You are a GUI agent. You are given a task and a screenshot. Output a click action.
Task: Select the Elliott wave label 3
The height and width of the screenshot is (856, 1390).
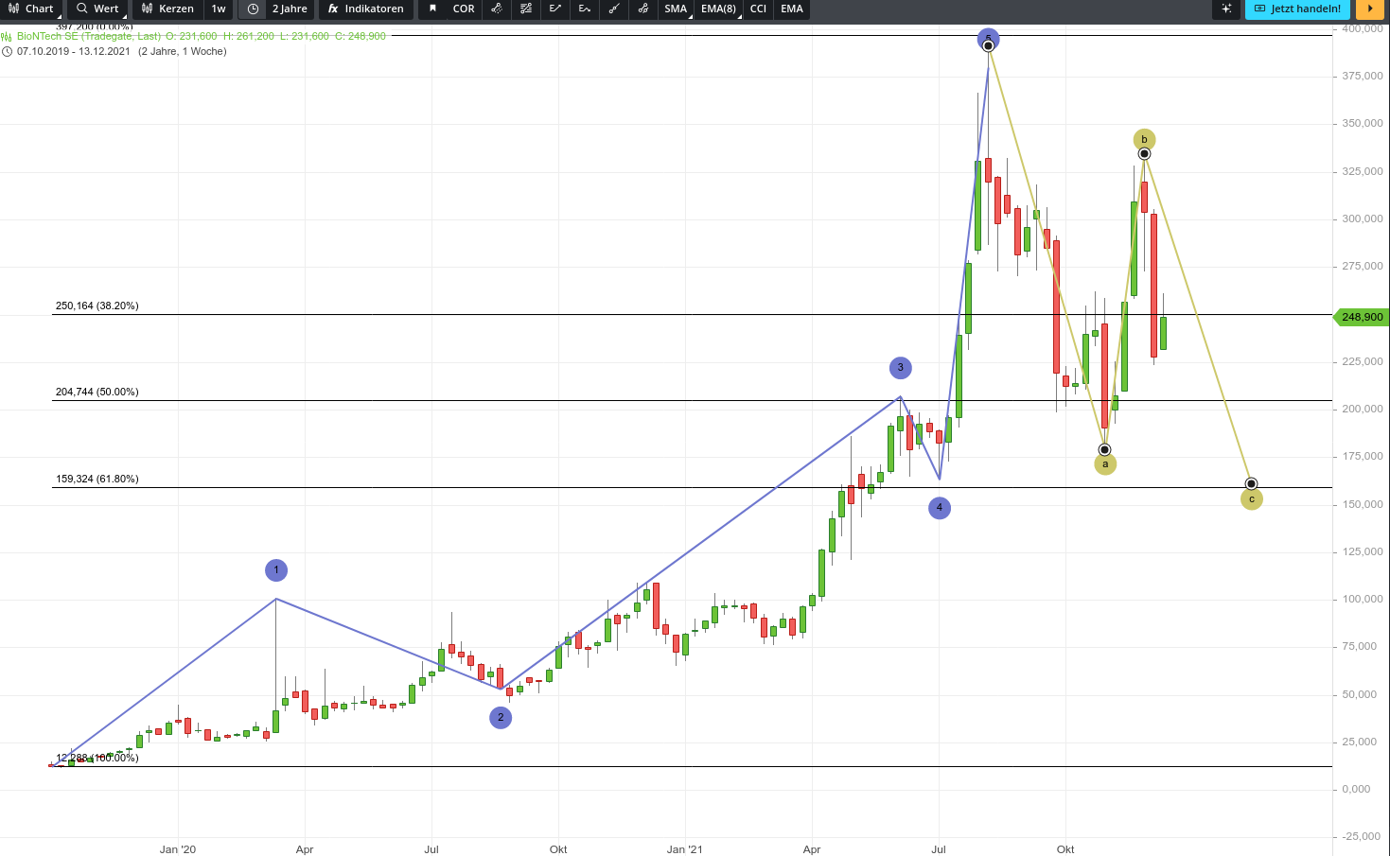901,368
